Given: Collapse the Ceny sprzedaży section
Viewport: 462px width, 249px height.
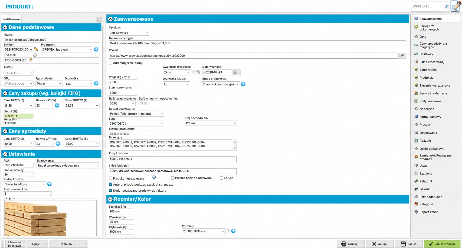Looking at the screenshot, I should click(5, 131).
